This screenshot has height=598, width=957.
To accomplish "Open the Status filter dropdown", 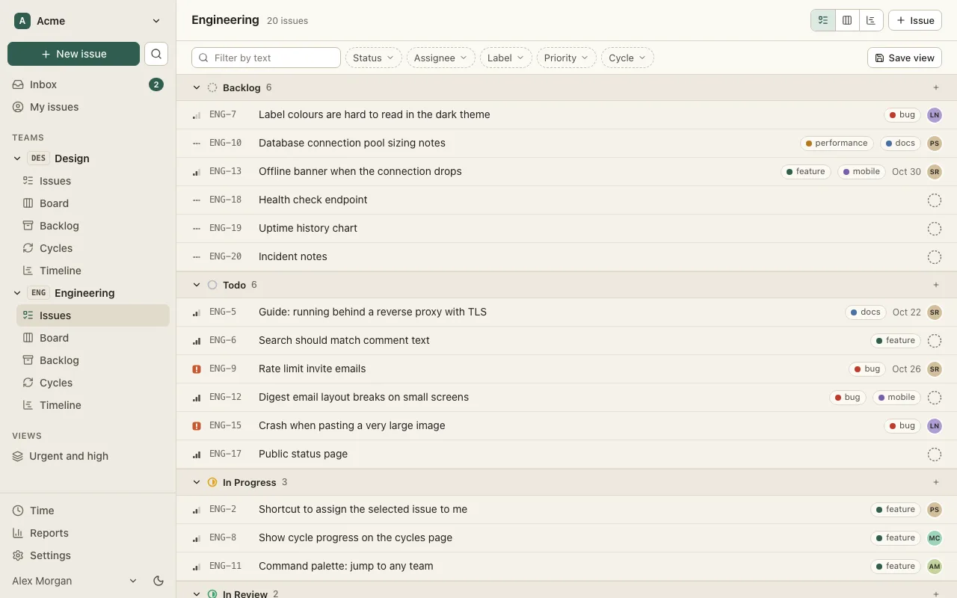I will pyautogui.click(x=373, y=58).
